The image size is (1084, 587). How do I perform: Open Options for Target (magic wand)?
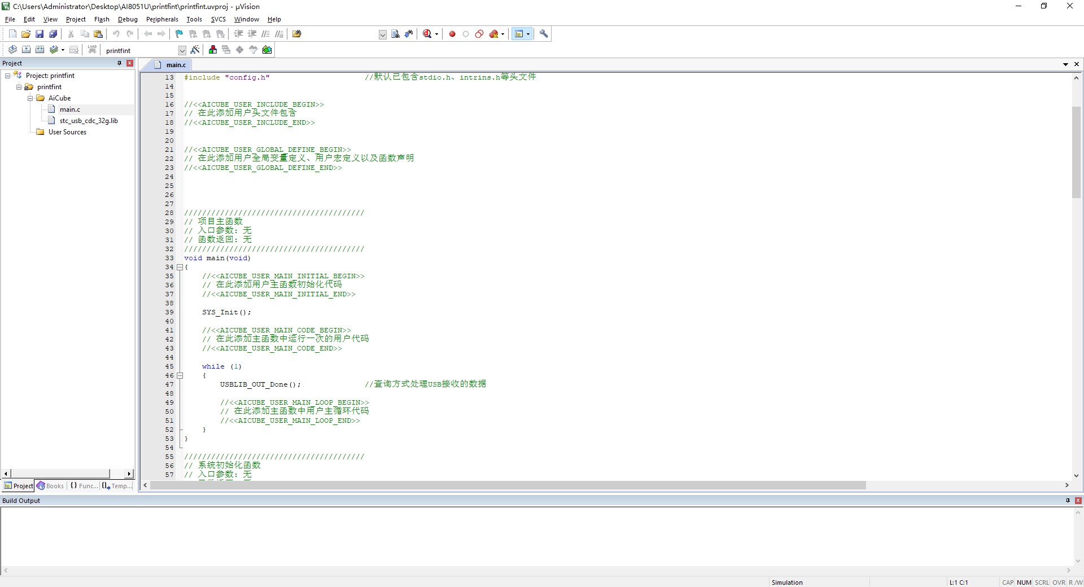point(195,50)
